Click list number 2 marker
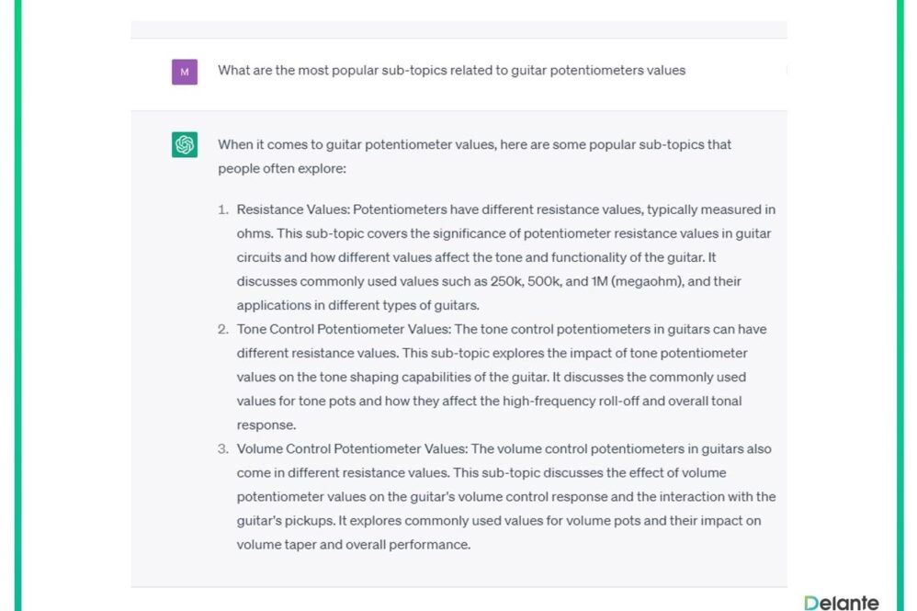Screen dimensions: 917x611 click(x=222, y=329)
